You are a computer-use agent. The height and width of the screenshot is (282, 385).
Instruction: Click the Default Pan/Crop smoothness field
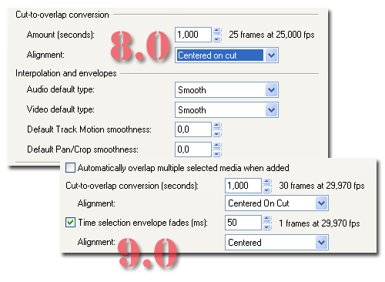[x=193, y=149]
